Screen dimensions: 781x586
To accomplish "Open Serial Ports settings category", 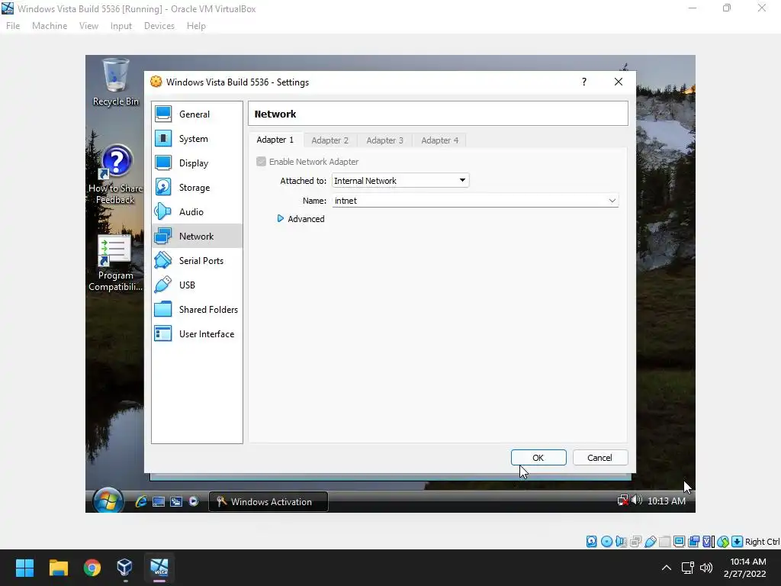I will click(x=197, y=261).
